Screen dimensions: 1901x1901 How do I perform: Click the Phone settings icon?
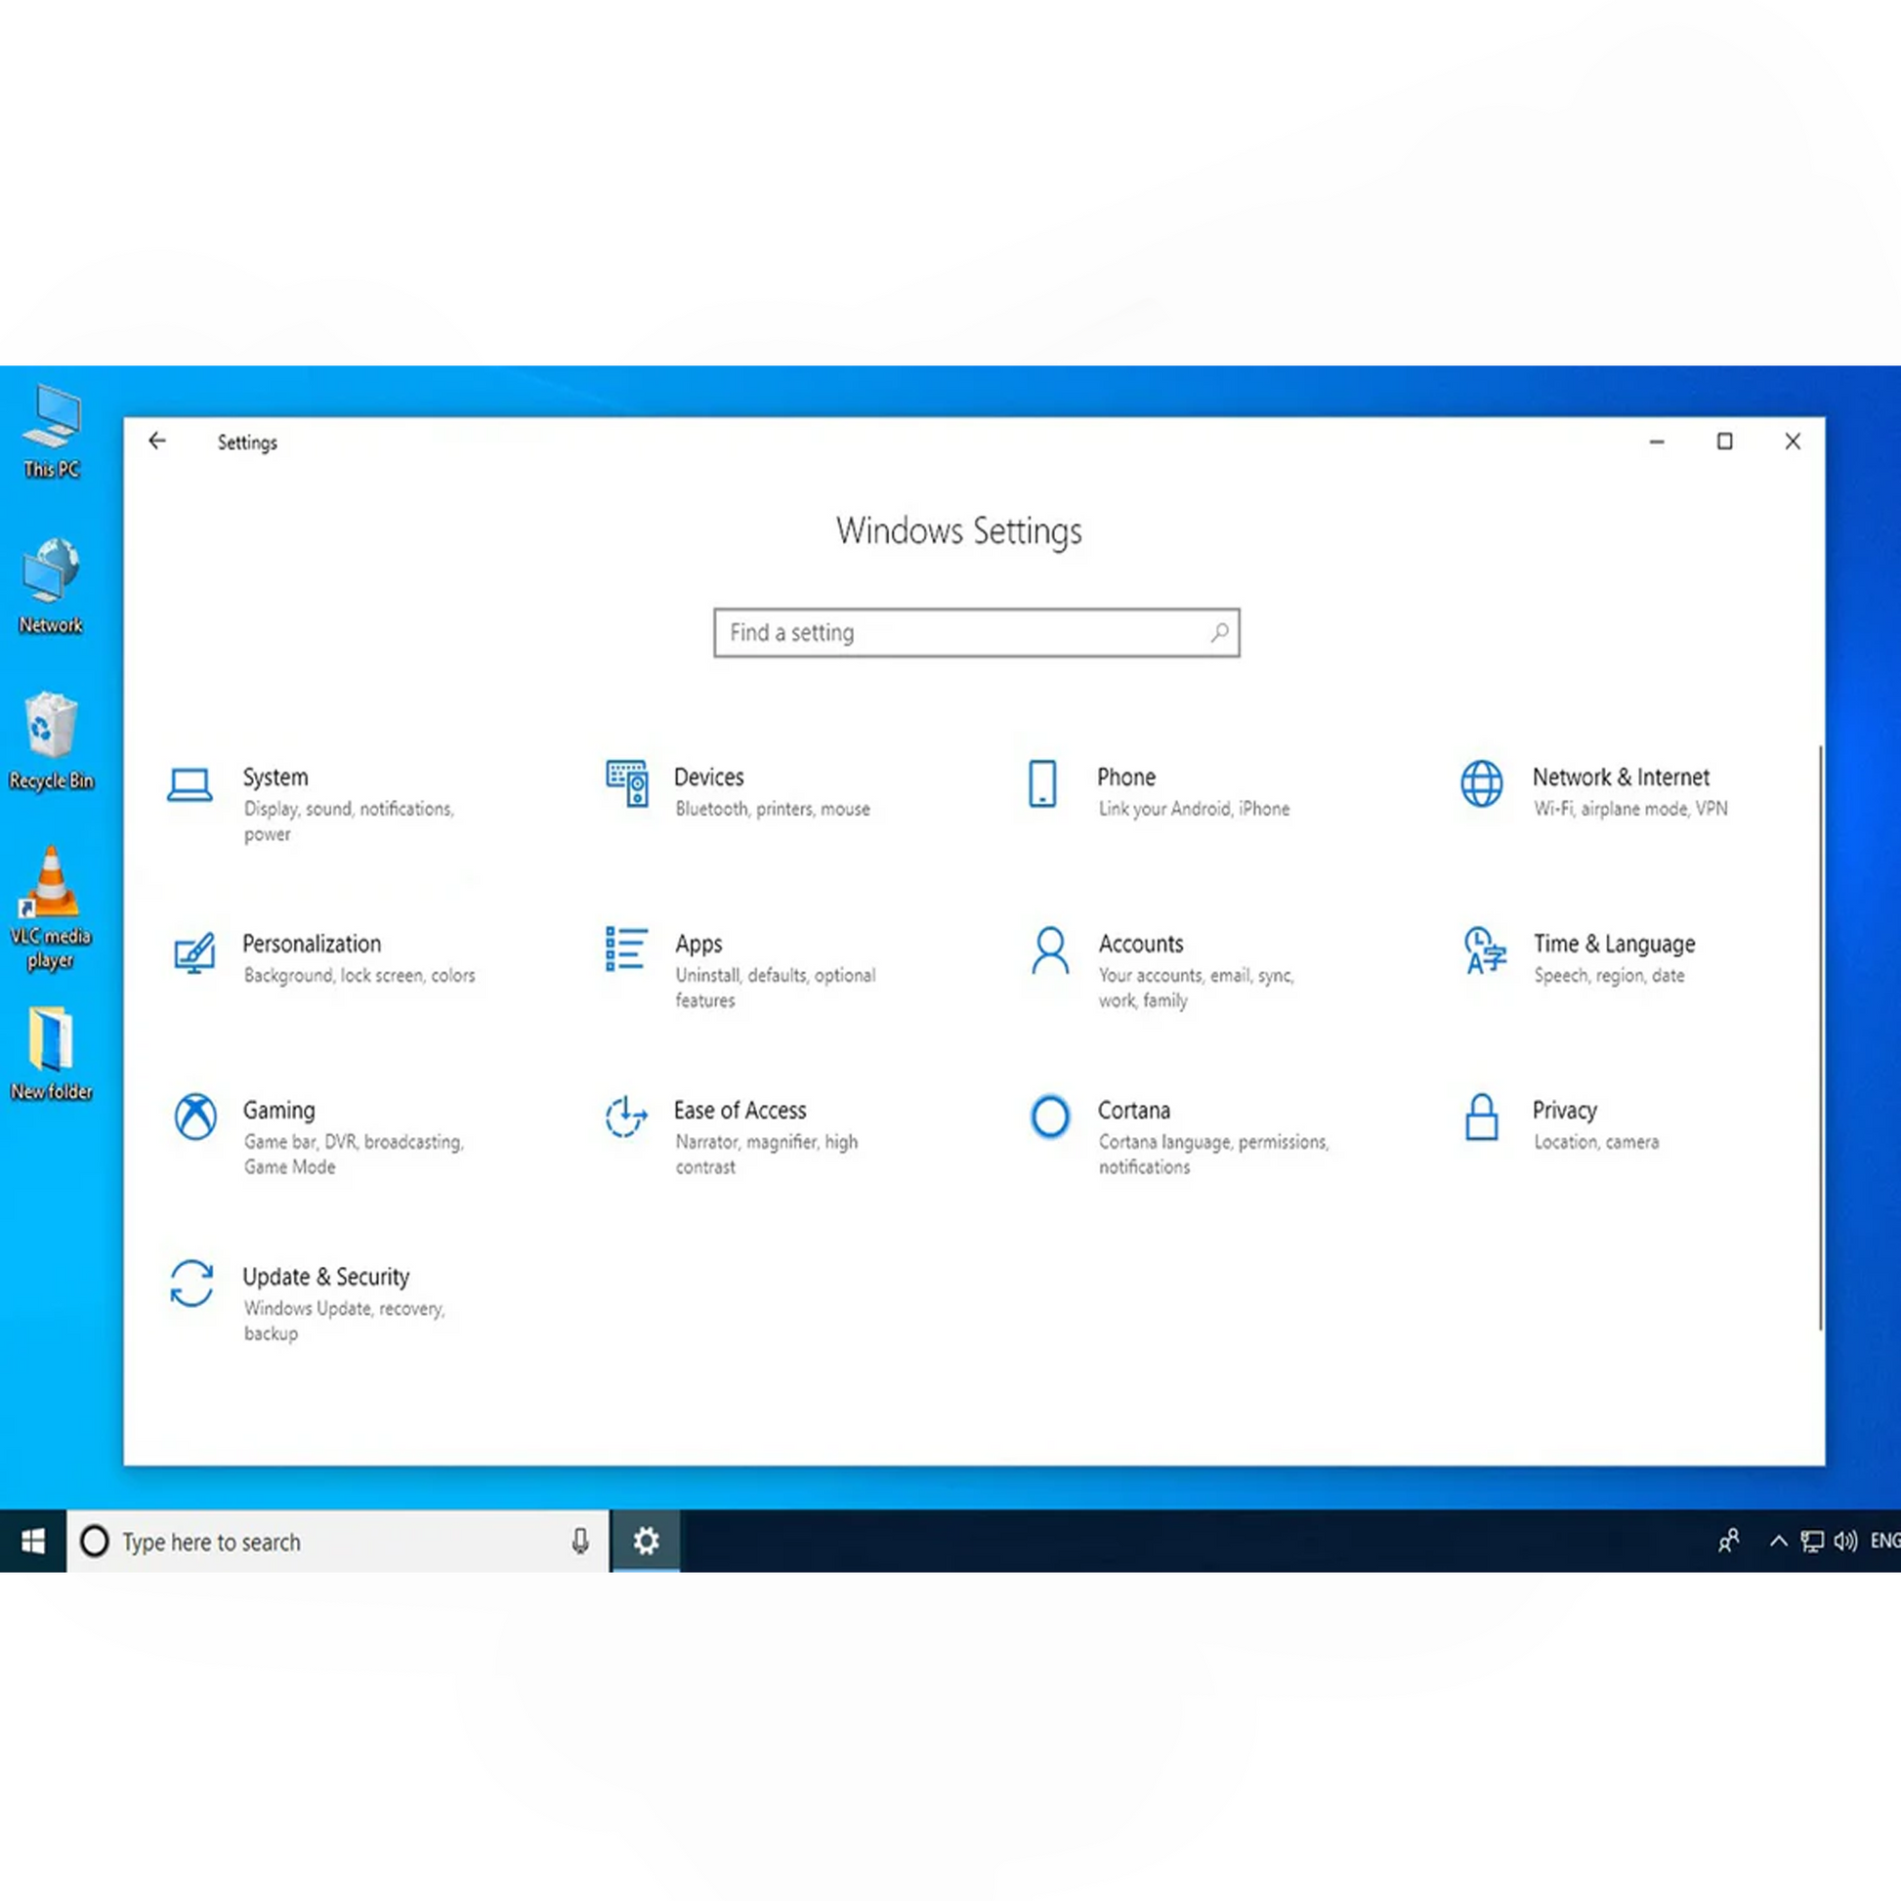click(x=1042, y=784)
